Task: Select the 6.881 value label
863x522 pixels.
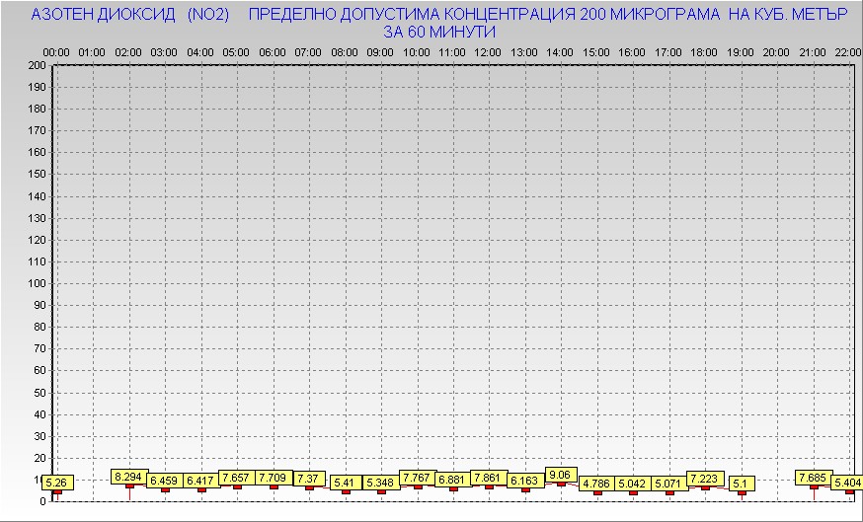Action: [x=453, y=480]
